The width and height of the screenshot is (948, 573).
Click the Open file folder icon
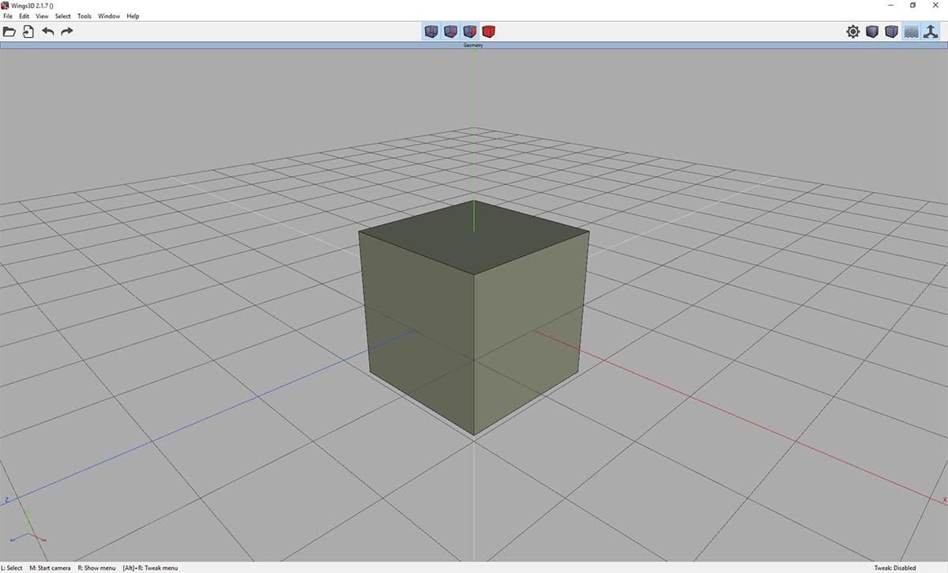click(x=9, y=32)
